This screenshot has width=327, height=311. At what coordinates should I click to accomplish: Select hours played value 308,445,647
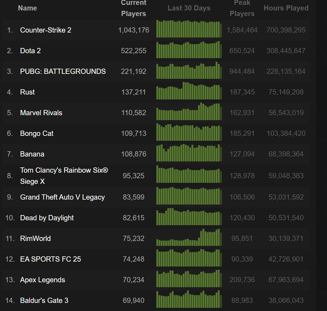pos(286,51)
